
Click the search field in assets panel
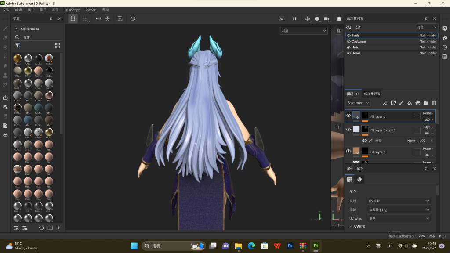click(39, 37)
